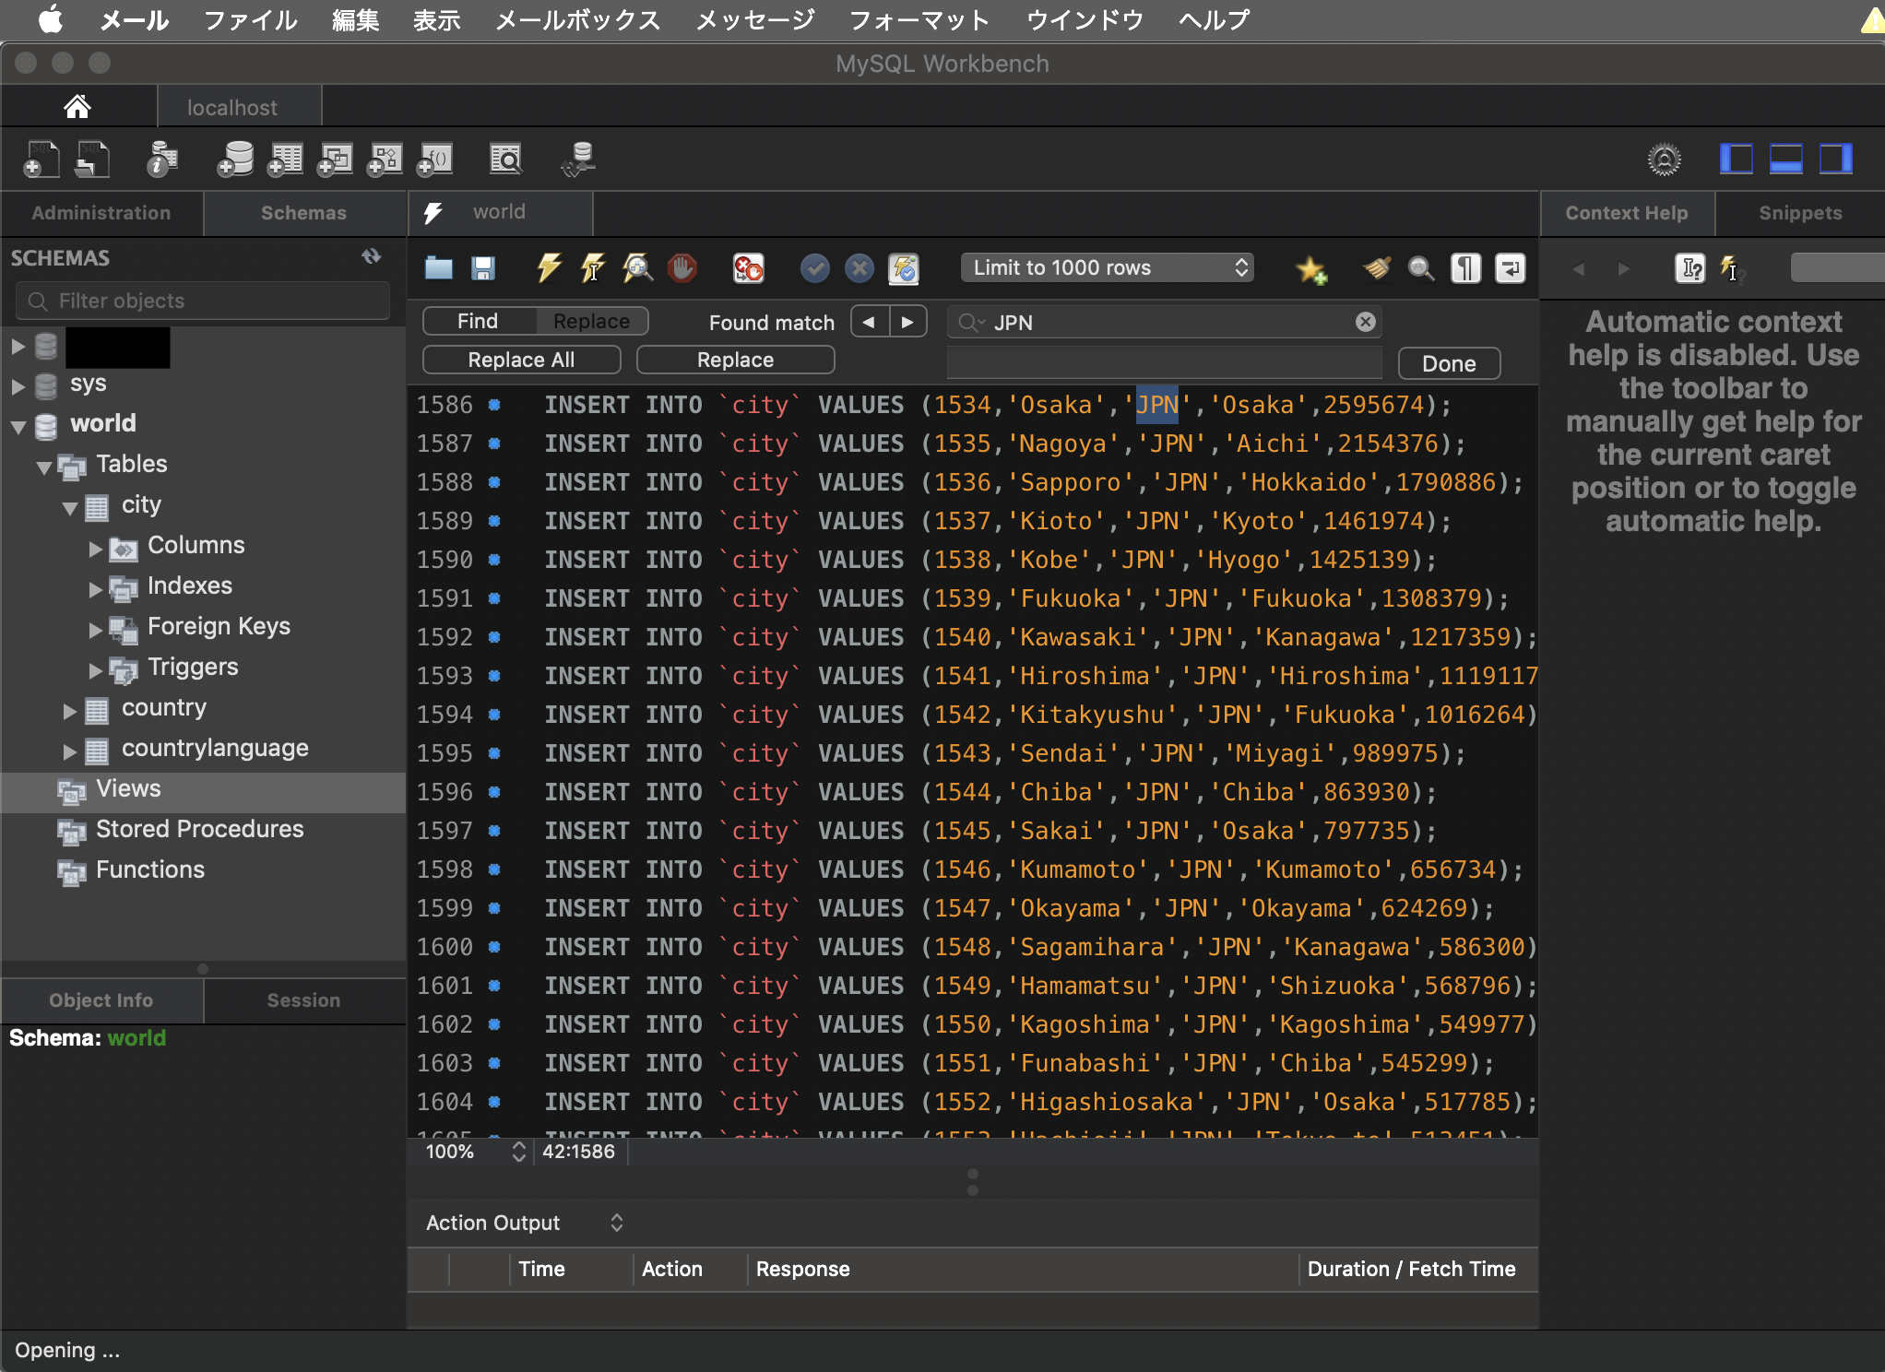The height and width of the screenshot is (1372, 1885).
Task: Click the Replace All button
Action: 521,360
